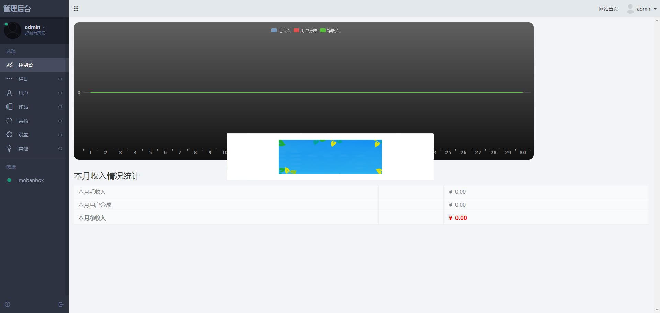Image resolution: width=660 pixels, height=313 pixels.
Task: Toggle 毛收入 series in chart legend
Action: tap(280, 31)
